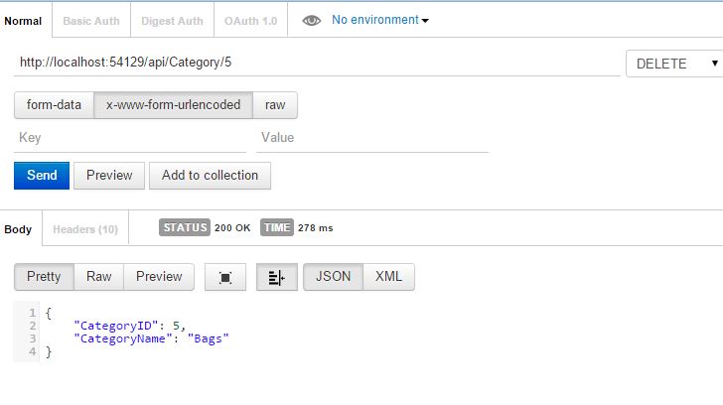Screen dimensions: 723x405
Task: Select raw body type
Action: [x=275, y=104]
